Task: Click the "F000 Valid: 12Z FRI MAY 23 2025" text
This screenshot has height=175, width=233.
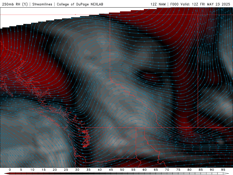Action: pos(200,4)
